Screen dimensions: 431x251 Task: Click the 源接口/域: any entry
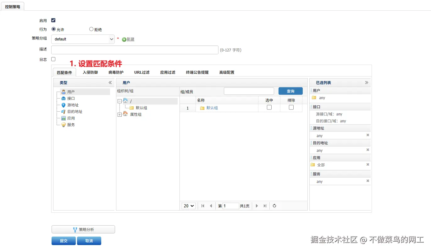pos(329,114)
